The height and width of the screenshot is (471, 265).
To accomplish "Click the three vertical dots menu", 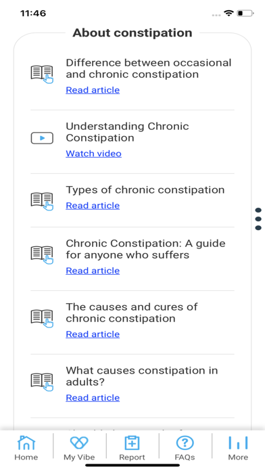I will [x=258, y=219].
